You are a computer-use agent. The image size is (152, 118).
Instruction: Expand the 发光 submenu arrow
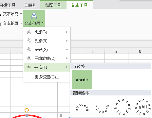click(x=67, y=50)
